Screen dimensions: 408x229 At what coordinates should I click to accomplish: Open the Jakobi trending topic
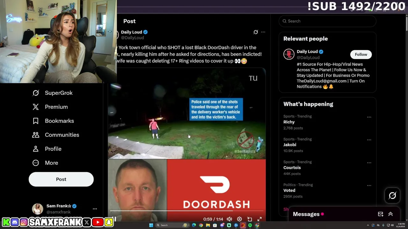[290, 145]
